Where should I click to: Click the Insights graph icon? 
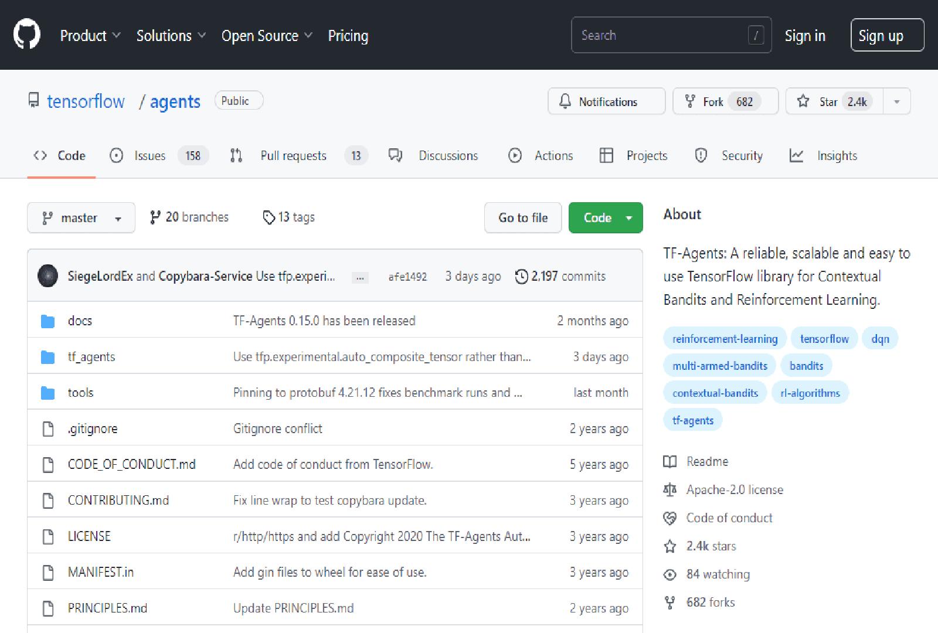(x=797, y=155)
